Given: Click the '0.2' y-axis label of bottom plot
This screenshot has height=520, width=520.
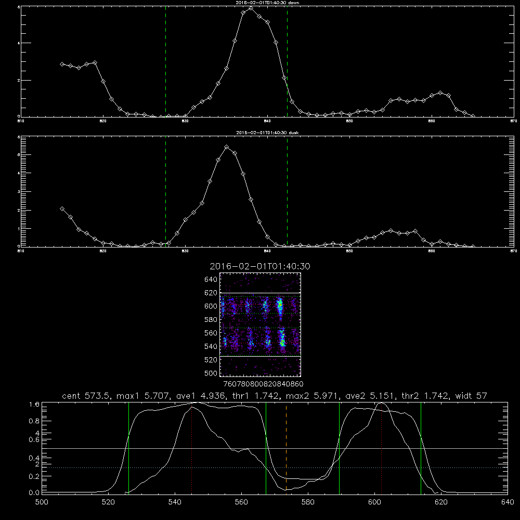Looking at the screenshot, I should point(34,476).
